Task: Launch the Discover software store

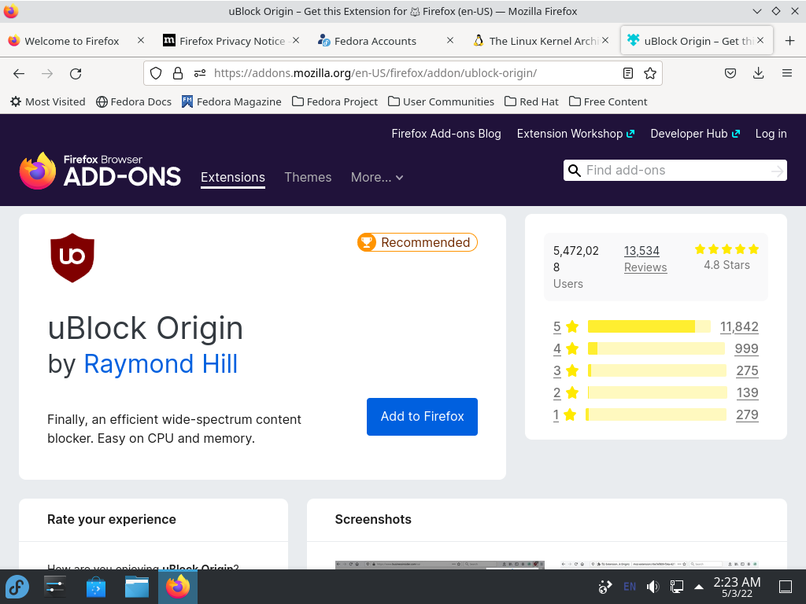Action: pos(95,587)
